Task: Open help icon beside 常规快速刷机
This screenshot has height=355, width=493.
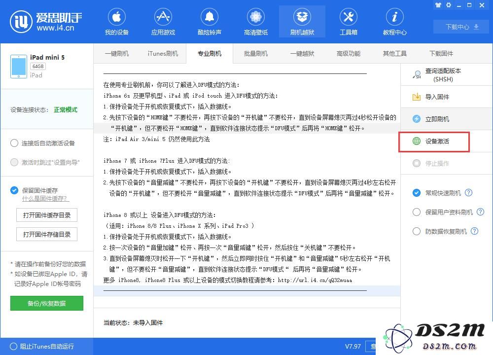Action: [468, 193]
